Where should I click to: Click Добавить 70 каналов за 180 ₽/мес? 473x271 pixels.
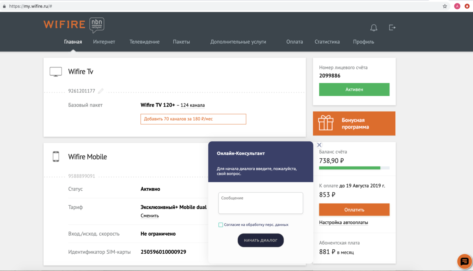point(193,119)
